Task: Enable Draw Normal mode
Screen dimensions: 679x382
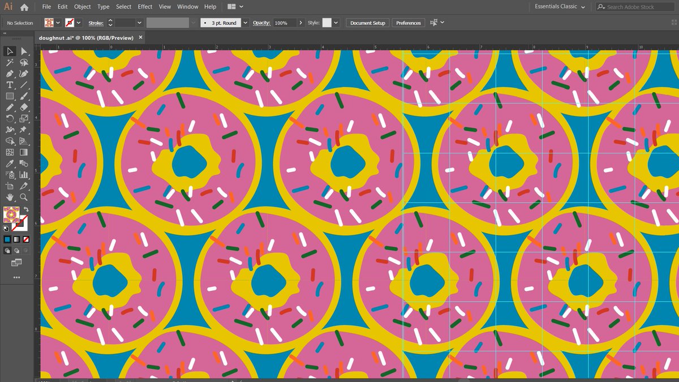Action: point(8,250)
